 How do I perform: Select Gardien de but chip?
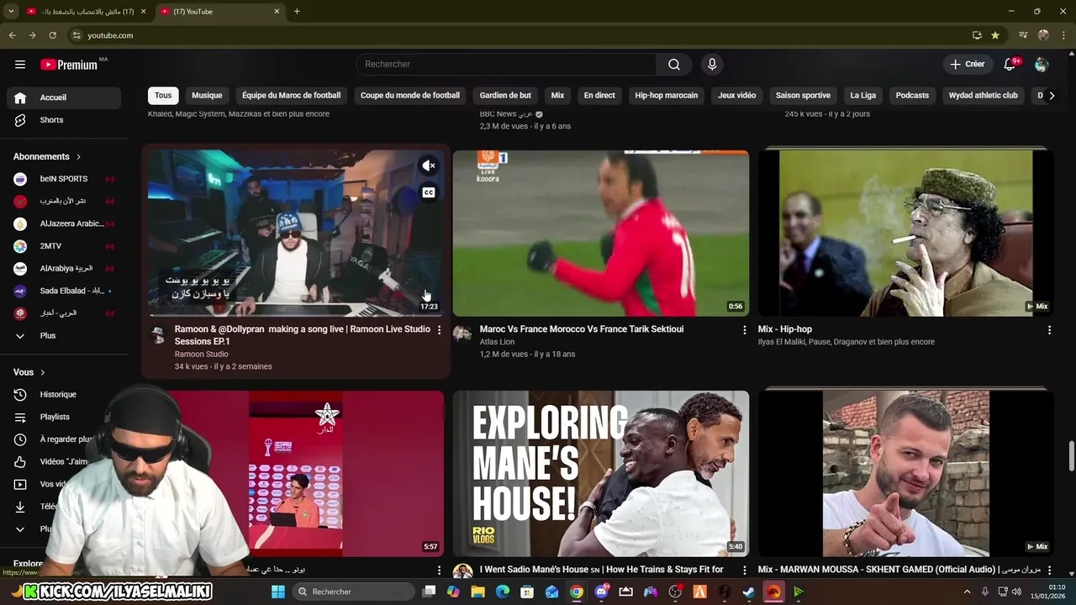click(x=505, y=96)
